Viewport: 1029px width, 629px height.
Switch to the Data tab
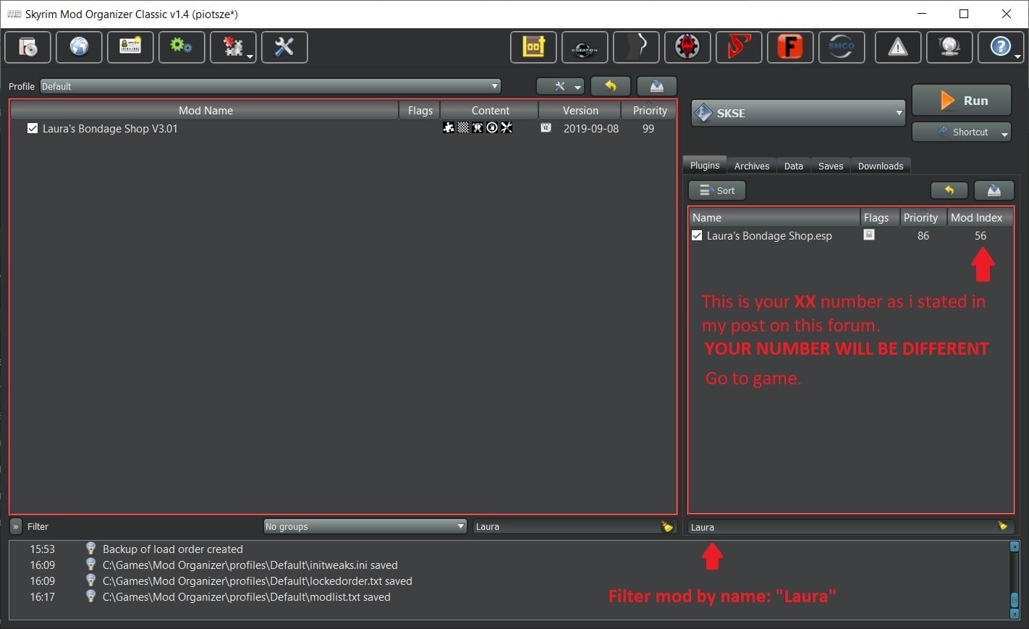click(x=794, y=166)
